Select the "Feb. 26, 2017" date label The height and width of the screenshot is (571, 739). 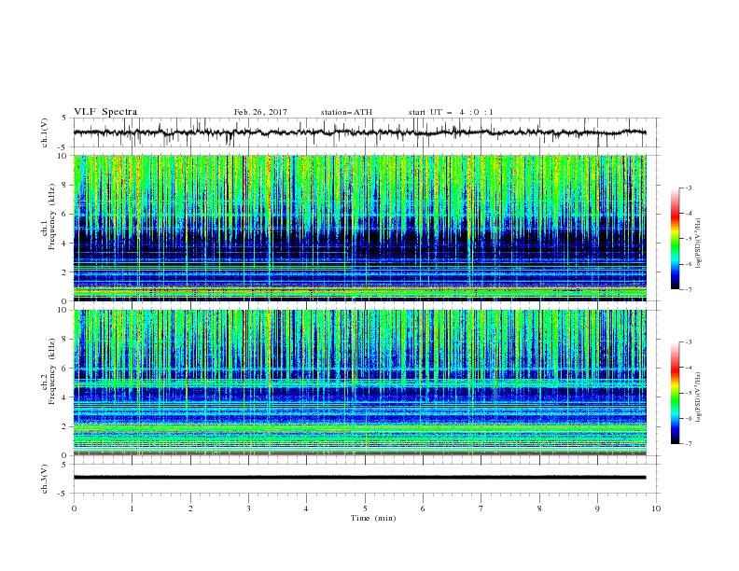point(260,112)
